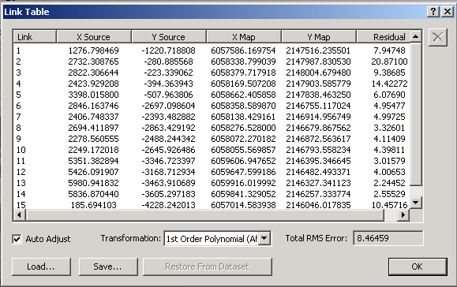Select link row 2 with residual 20.87100

pyautogui.click(x=212, y=61)
